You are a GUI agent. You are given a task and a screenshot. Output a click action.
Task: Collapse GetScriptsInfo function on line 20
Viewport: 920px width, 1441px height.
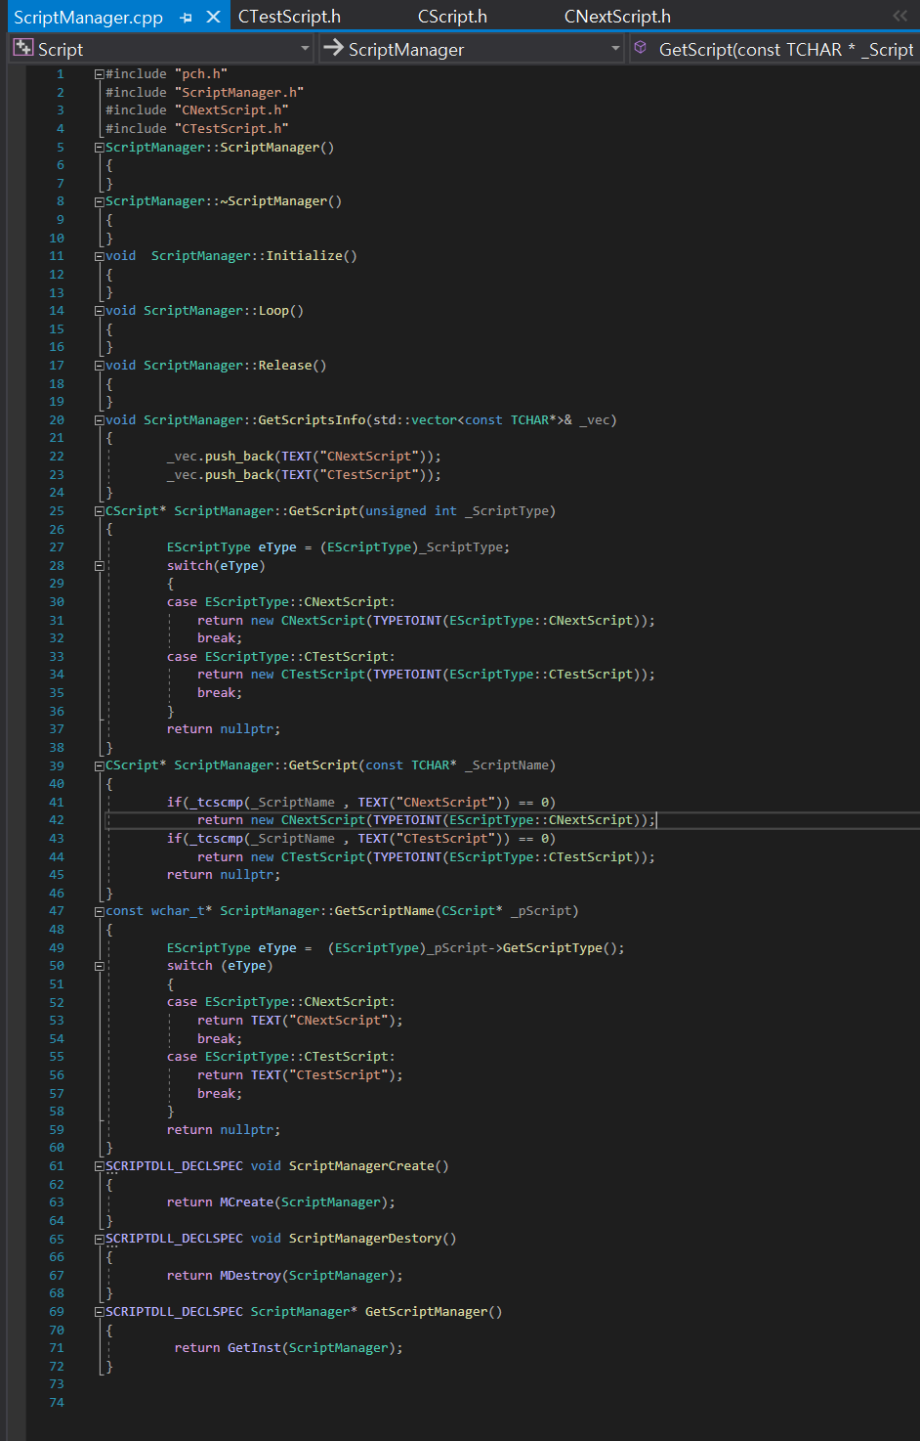[99, 420]
